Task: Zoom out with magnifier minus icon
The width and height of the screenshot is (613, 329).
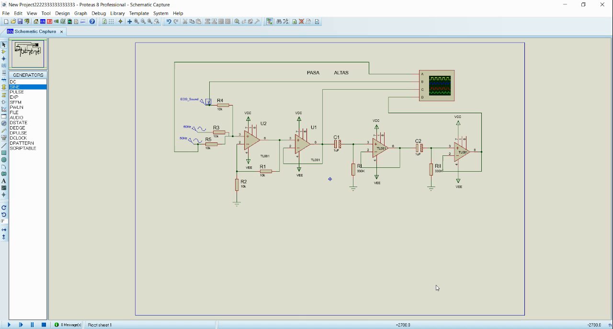Action: (143, 22)
